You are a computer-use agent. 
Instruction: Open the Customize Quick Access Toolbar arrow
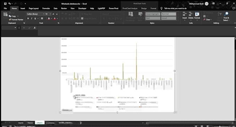tap(25, 3)
